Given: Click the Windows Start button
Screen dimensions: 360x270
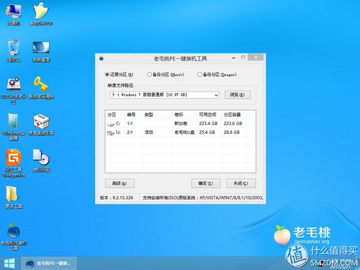Looking at the screenshot, I should 10,263.
